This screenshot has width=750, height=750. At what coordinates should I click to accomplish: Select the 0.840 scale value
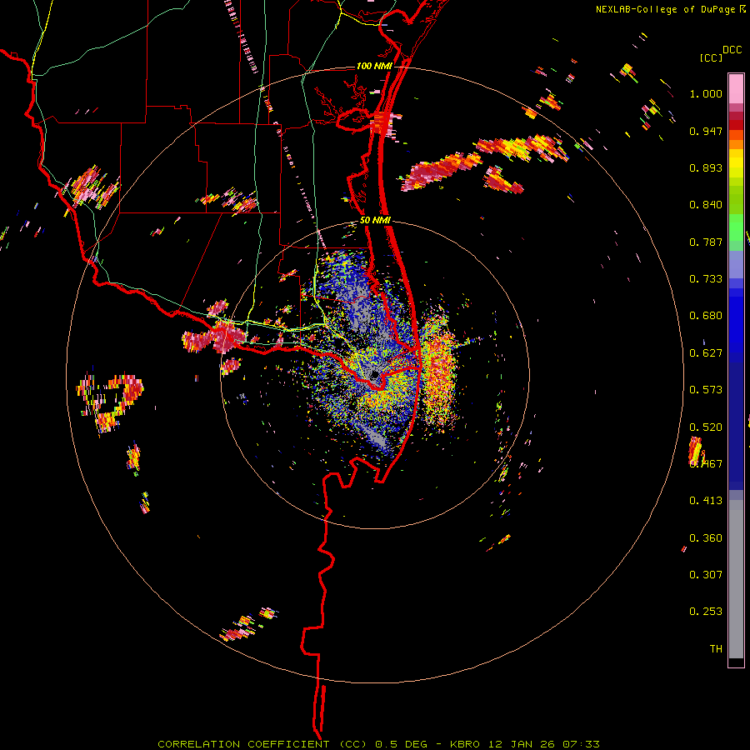(706, 205)
